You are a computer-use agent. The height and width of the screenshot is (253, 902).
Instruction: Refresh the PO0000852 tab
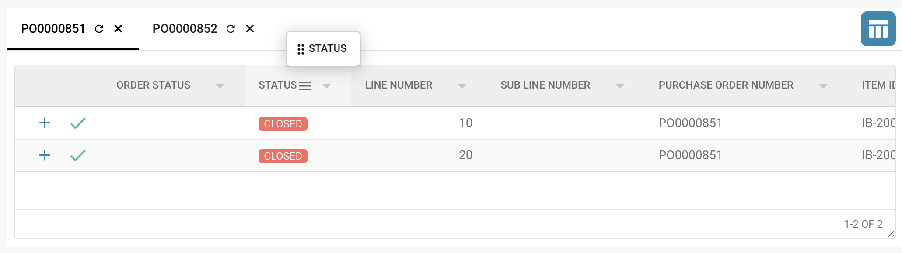[x=231, y=29]
